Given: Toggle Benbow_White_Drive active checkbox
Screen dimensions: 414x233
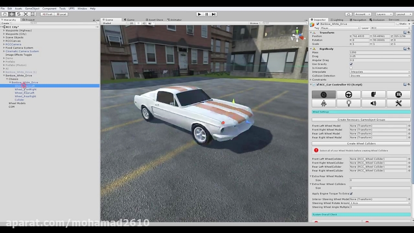Looking at the screenshot, I should [318, 24].
